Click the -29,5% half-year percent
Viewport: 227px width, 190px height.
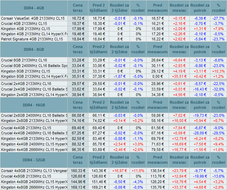coord(218,133)
